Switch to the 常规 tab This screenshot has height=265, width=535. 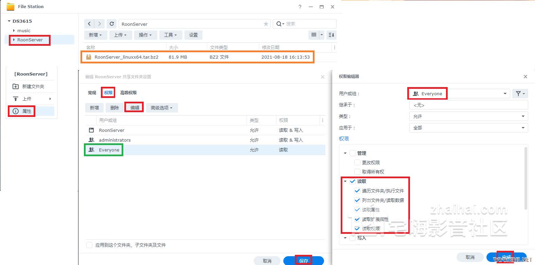(x=92, y=93)
